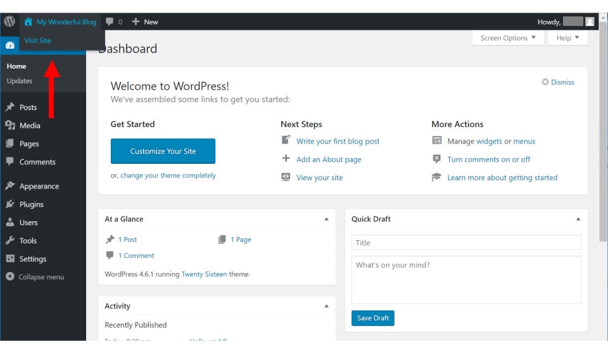Click the Dashboard gauge icon in sidebar
The height and width of the screenshot is (354, 608).
(10, 46)
